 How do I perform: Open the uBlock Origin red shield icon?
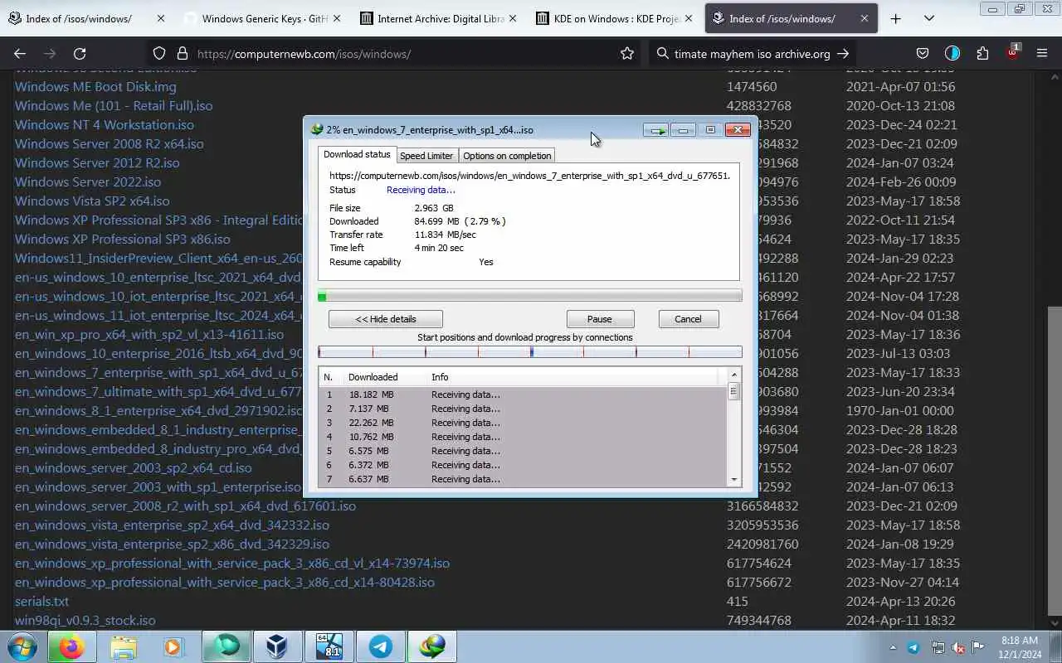point(1012,54)
